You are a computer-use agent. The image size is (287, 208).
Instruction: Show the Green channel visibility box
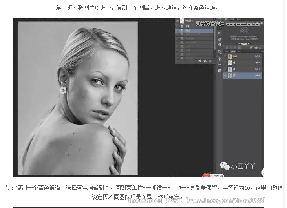225,69
